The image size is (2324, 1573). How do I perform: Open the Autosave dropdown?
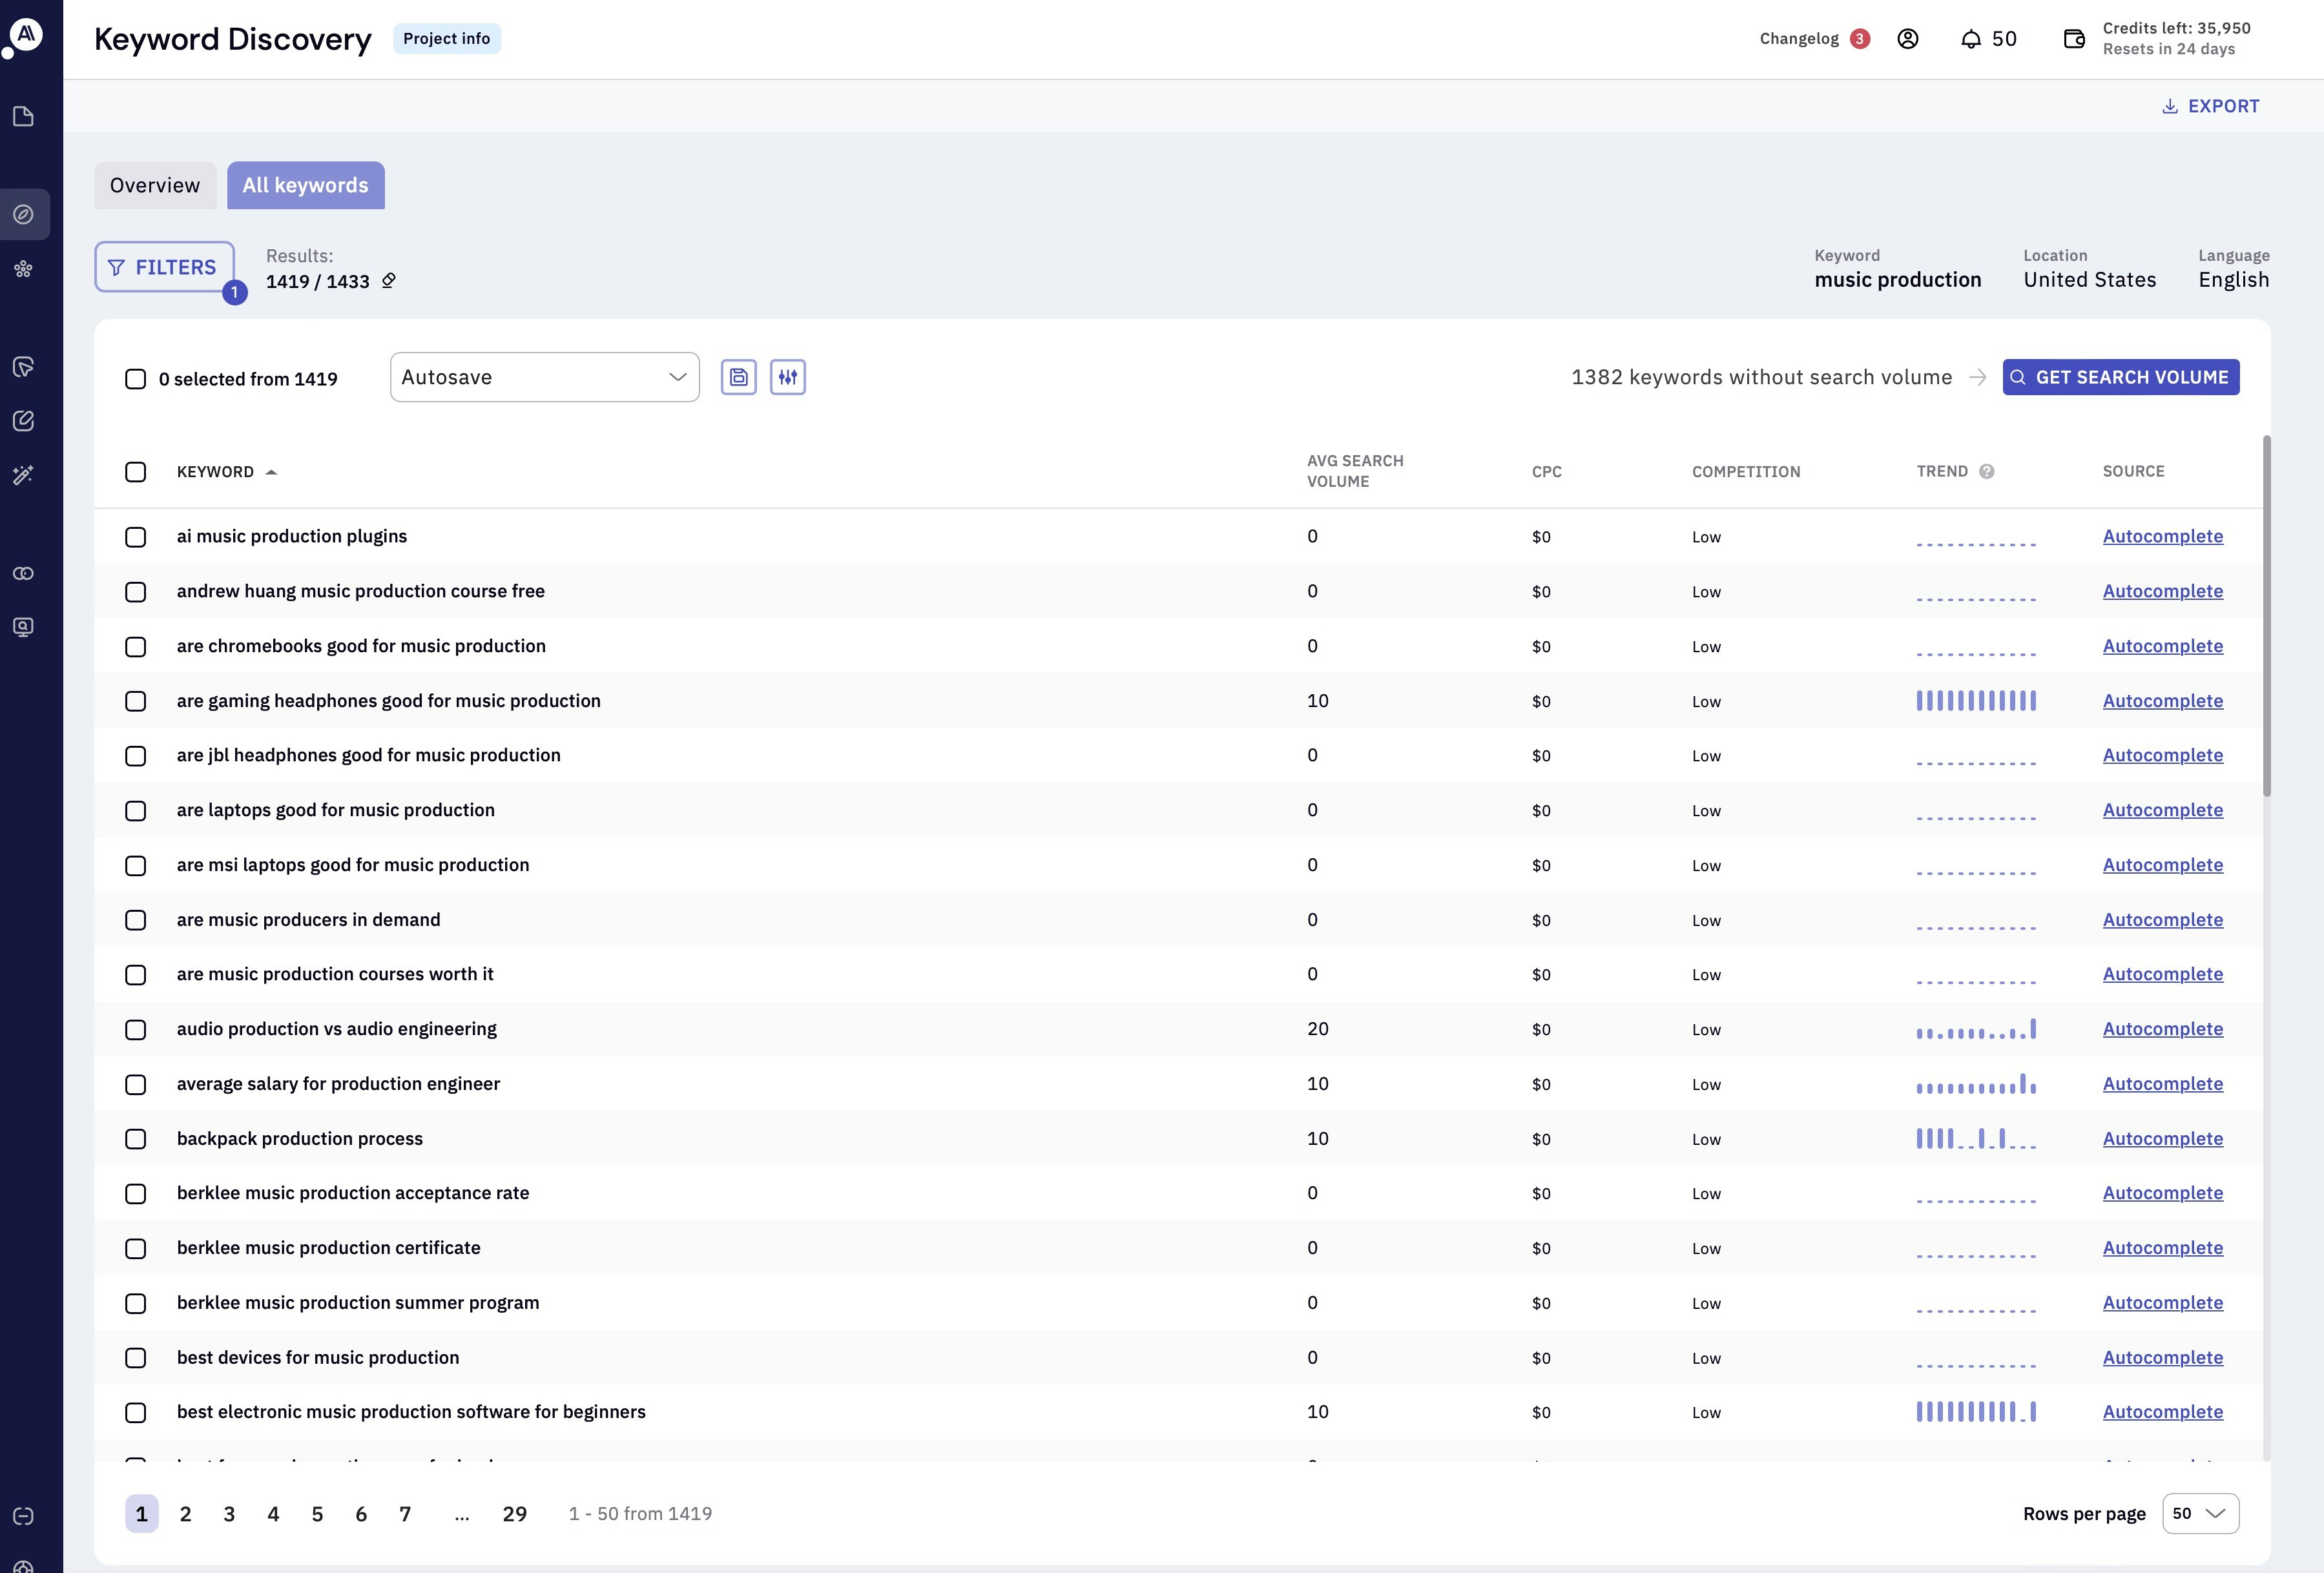pos(544,377)
